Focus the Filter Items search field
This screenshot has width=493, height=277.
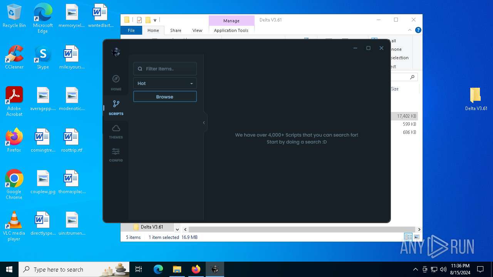coord(165,69)
